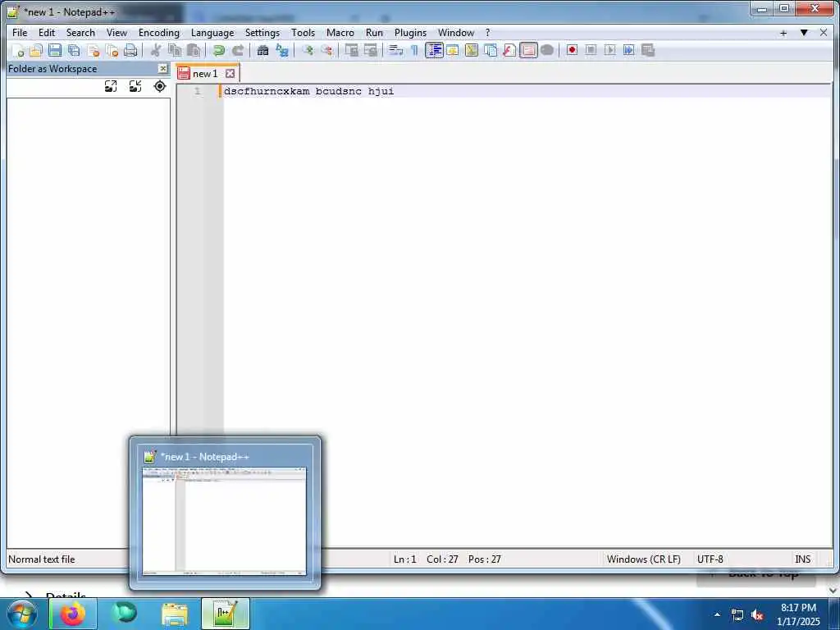Open the Edit menu
Viewport: 840px width, 630px height.
point(47,33)
